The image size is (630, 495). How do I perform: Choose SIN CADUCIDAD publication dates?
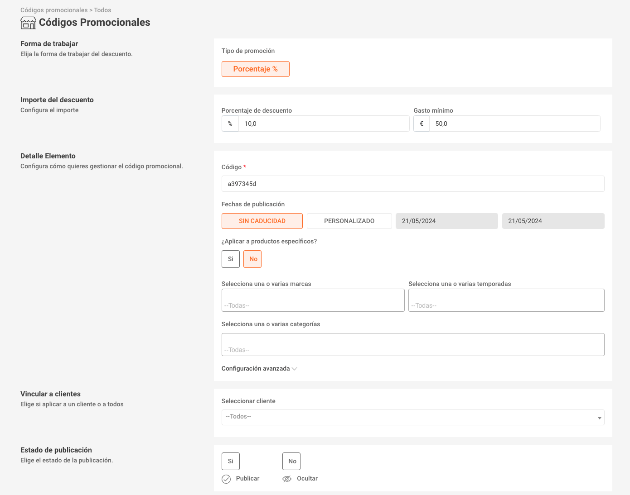pyautogui.click(x=262, y=221)
